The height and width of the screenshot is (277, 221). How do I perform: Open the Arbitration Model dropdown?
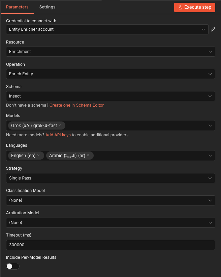click(x=110, y=222)
